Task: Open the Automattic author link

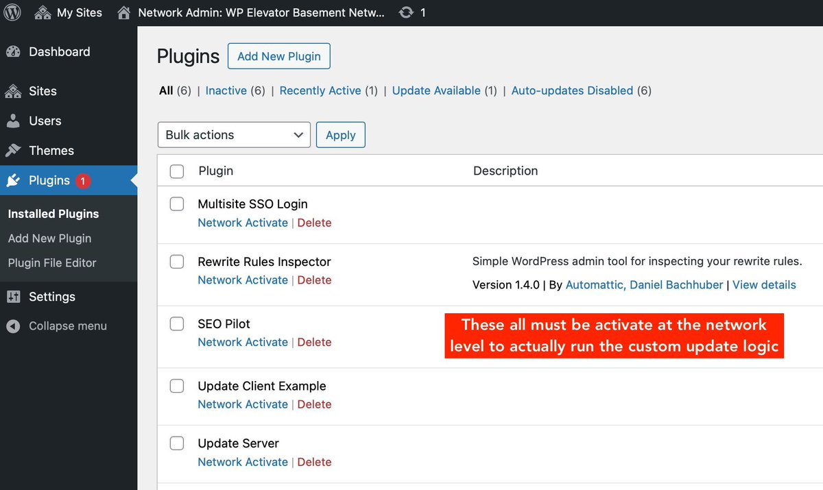Action: pos(595,285)
